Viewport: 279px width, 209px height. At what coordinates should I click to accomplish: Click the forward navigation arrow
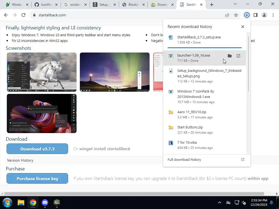[15, 15]
